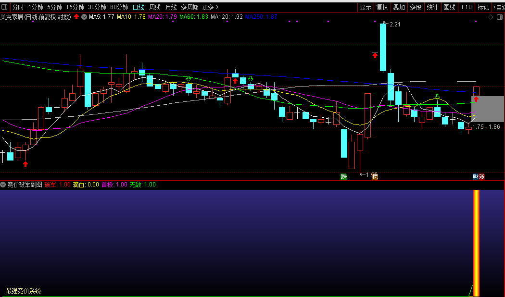505x297 pixels.
Task: Open the 复权 adjustment menu
Action: coord(382,7)
